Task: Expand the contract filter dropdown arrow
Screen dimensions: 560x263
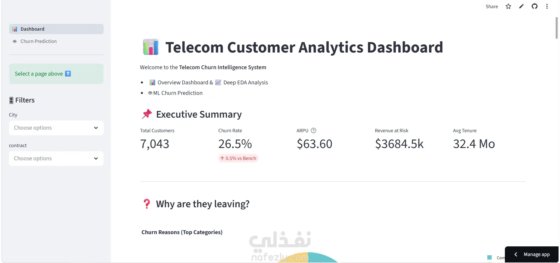Action: coord(96,159)
